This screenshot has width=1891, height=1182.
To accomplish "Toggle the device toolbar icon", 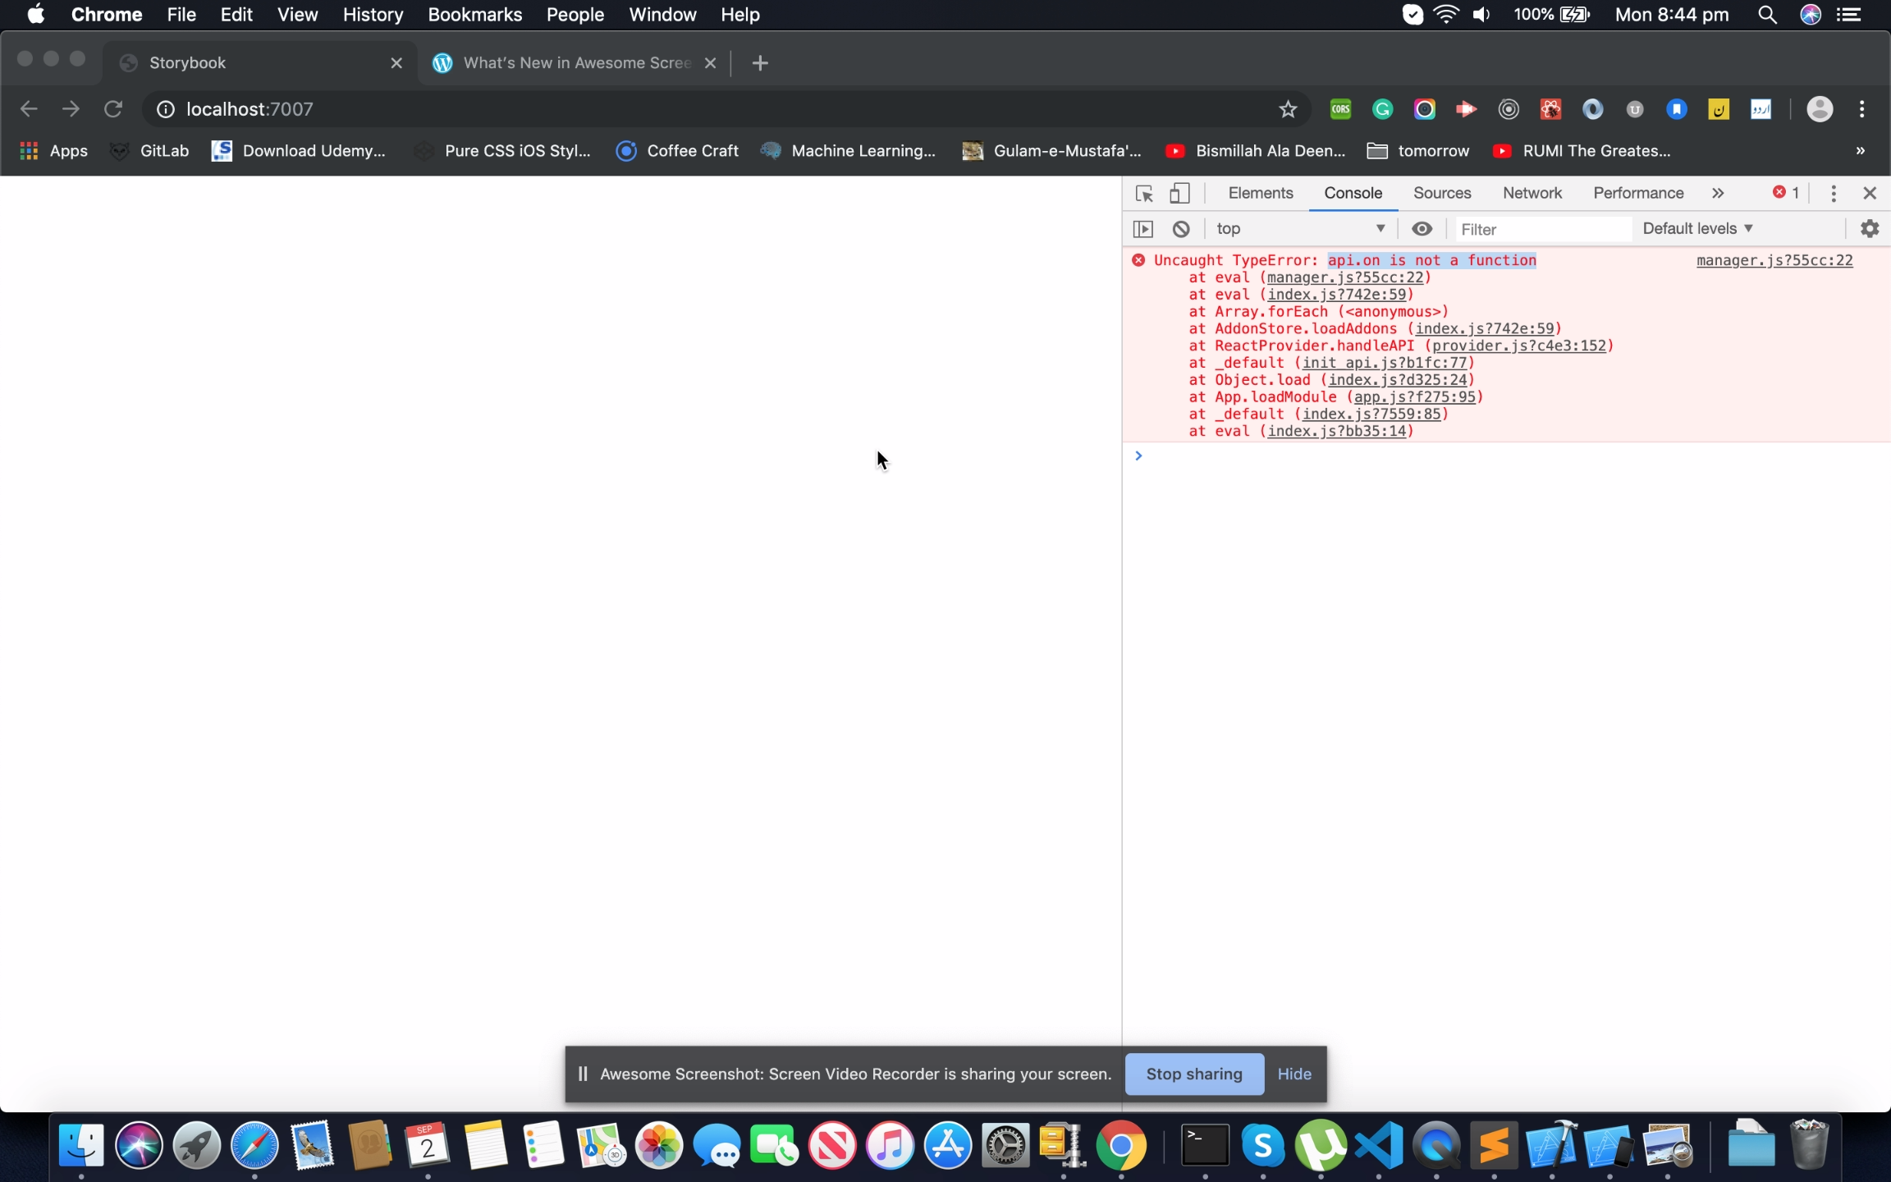I will (x=1179, y=193).
